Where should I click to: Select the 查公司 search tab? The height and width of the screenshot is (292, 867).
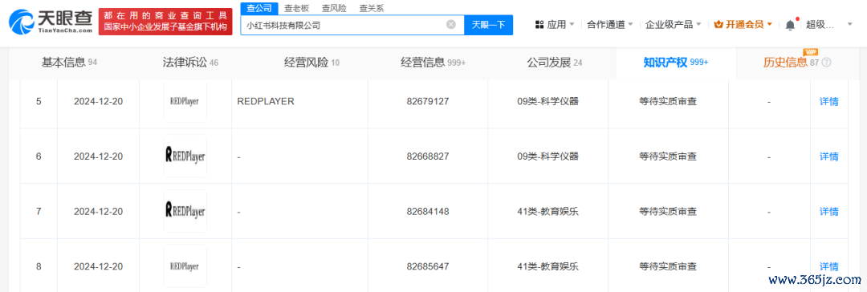click(258, 8)
